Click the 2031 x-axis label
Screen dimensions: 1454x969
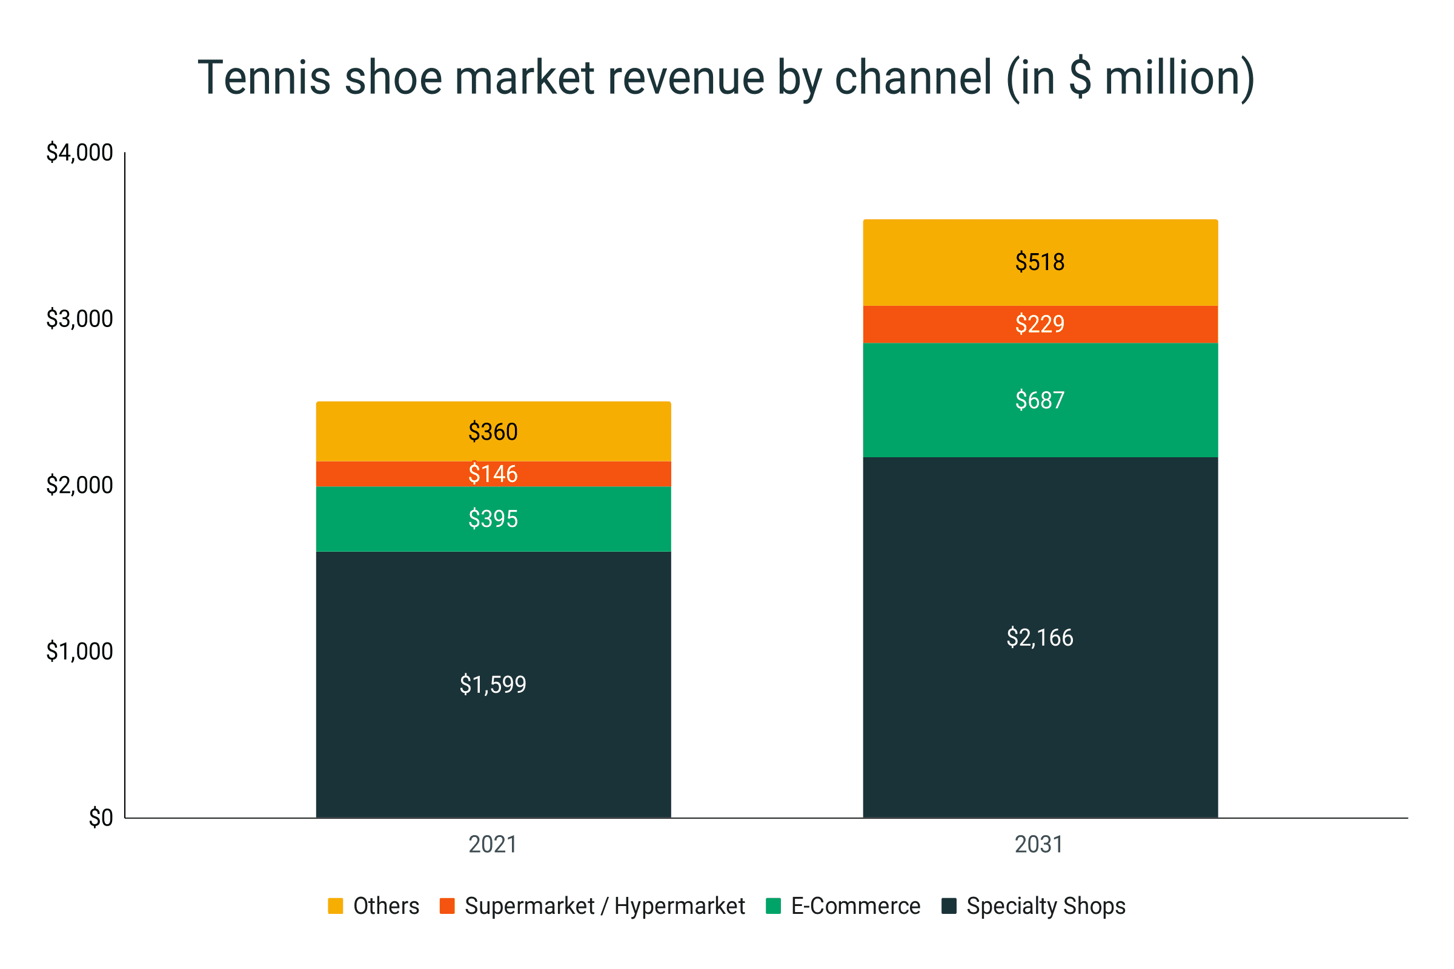pos(1039,845)
